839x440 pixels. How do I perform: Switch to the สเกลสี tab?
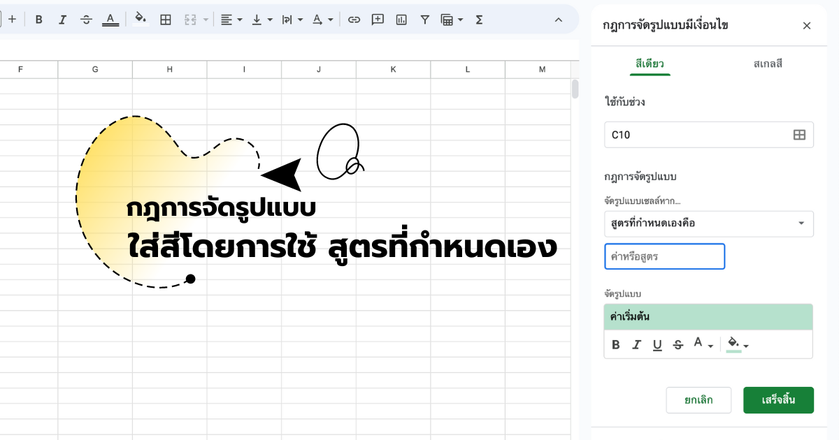768,64
